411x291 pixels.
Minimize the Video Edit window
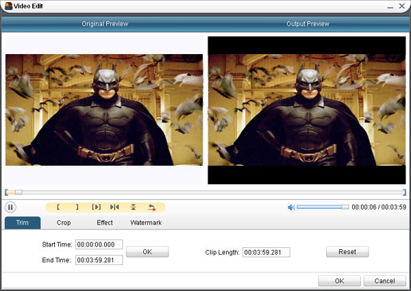(390, 6)
